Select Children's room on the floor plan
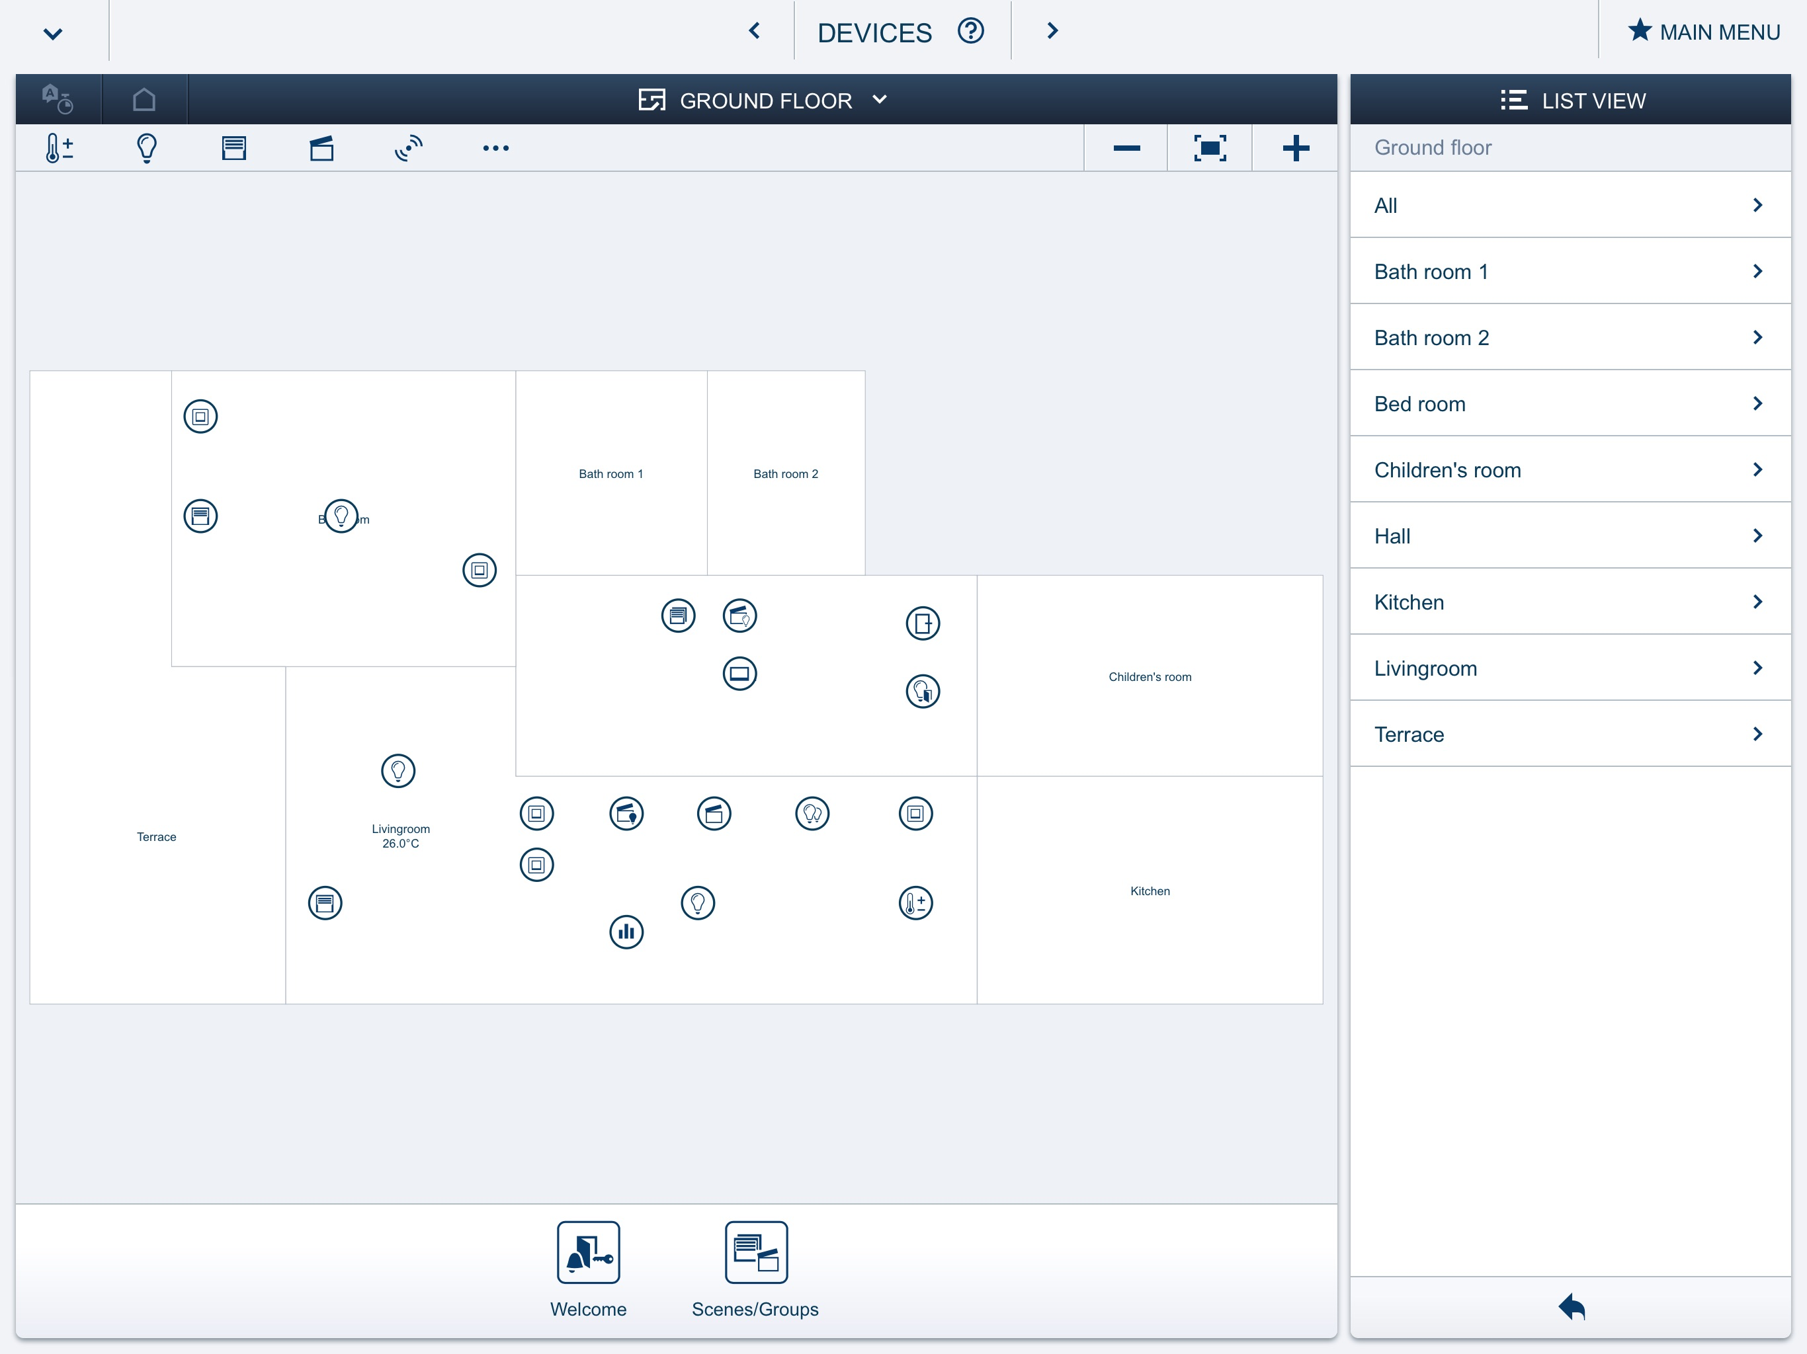The height and width of the screenshot is (1354, 1807). (x=1150, y=677)
